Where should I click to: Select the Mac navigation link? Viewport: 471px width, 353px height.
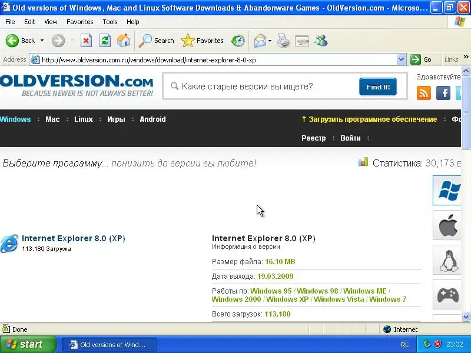pyautogui.click(x=52, y=119)
